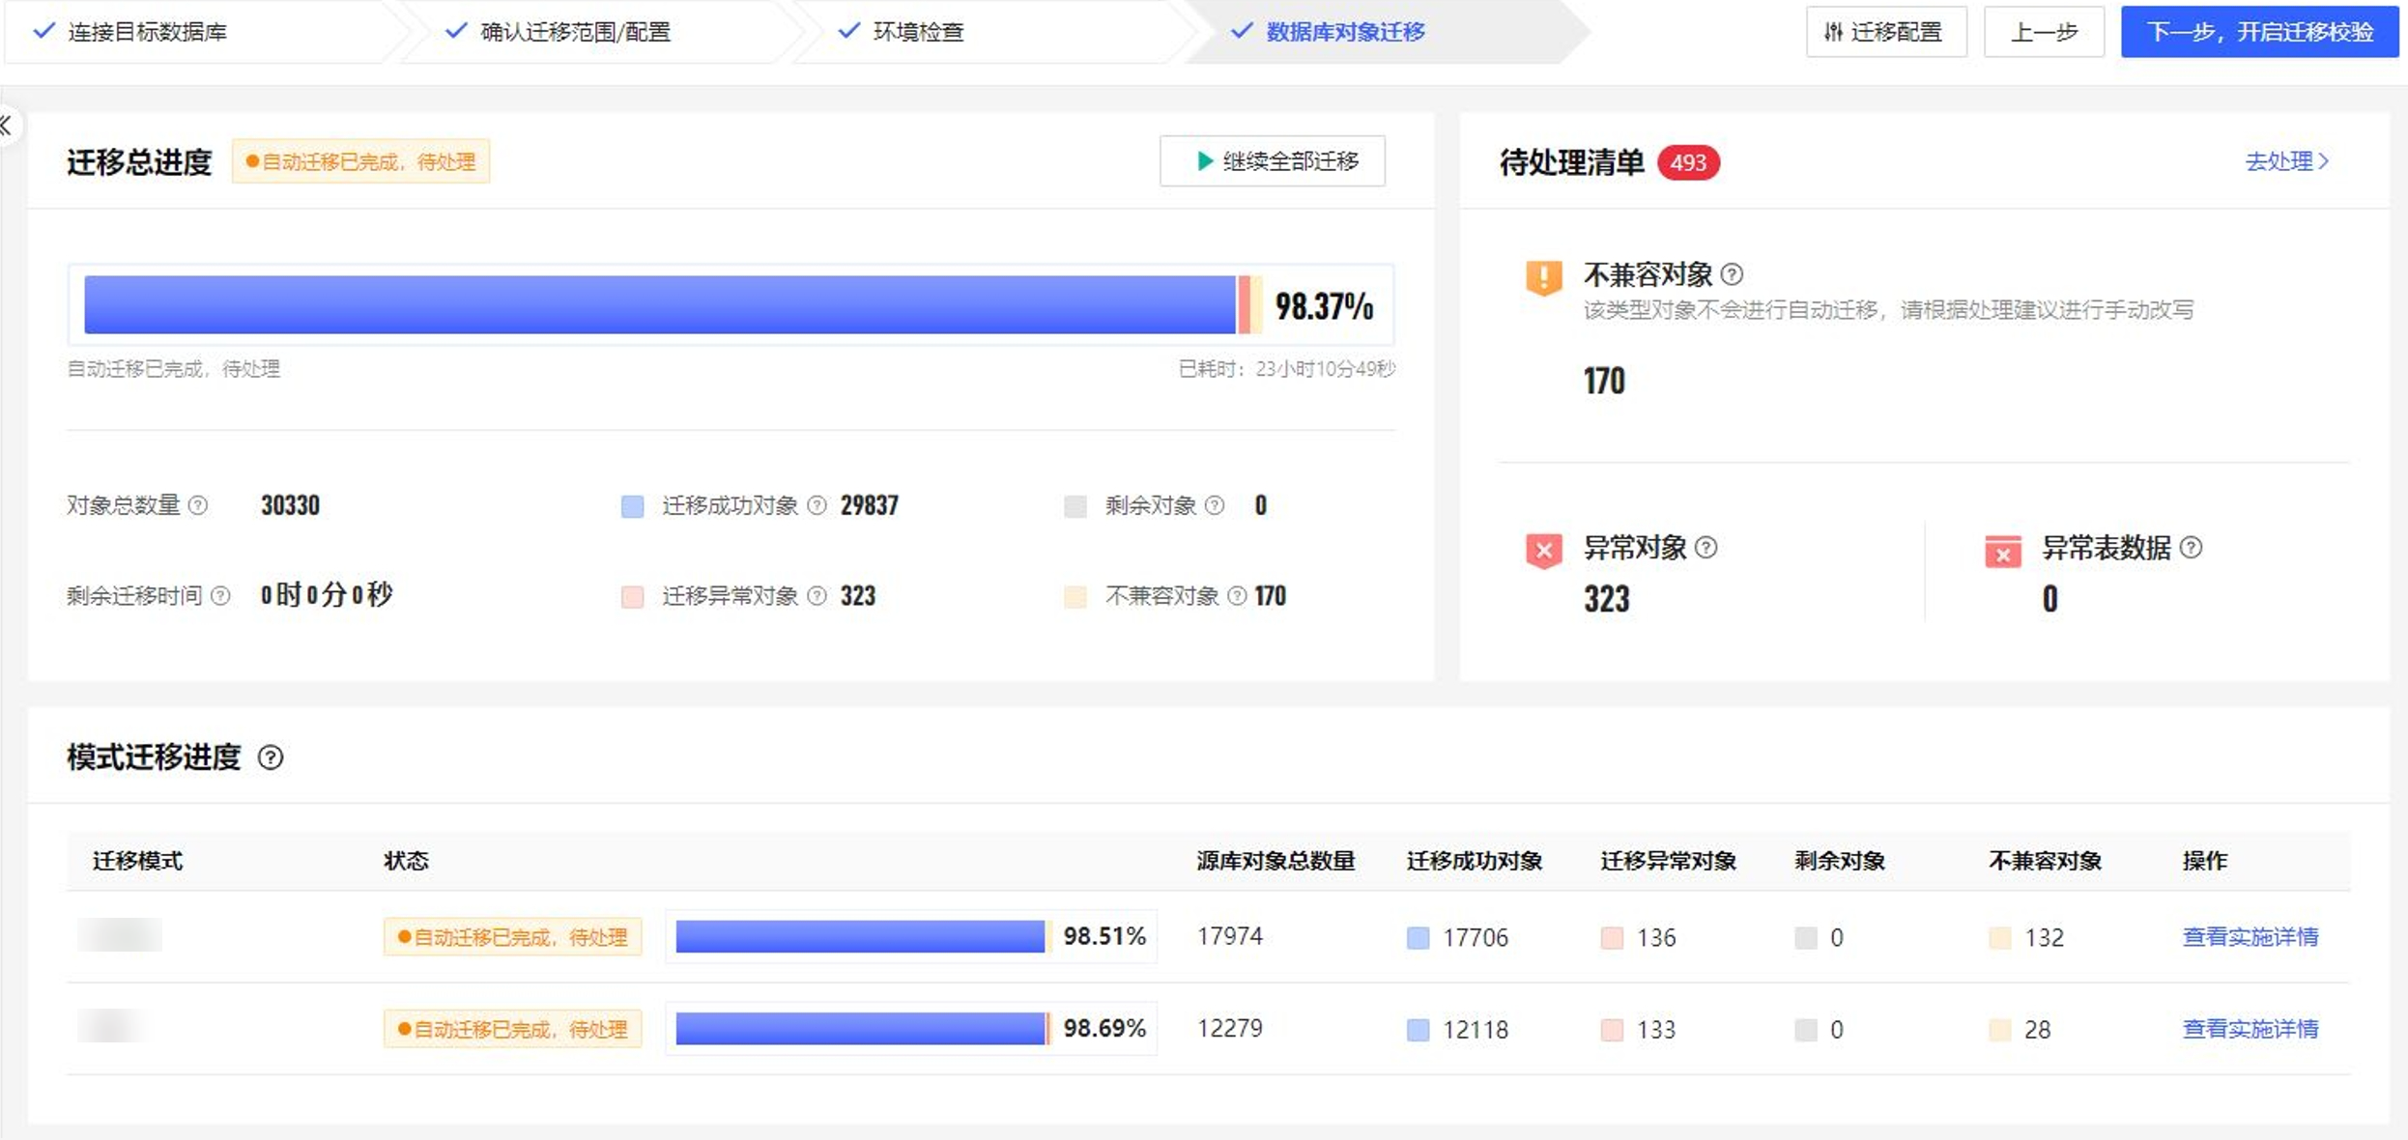
Task: Click the red error icon beside 异常对象
Action: tap(1543, 551)
